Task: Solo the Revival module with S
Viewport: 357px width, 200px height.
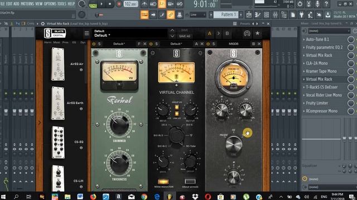Action: point(99,44)
